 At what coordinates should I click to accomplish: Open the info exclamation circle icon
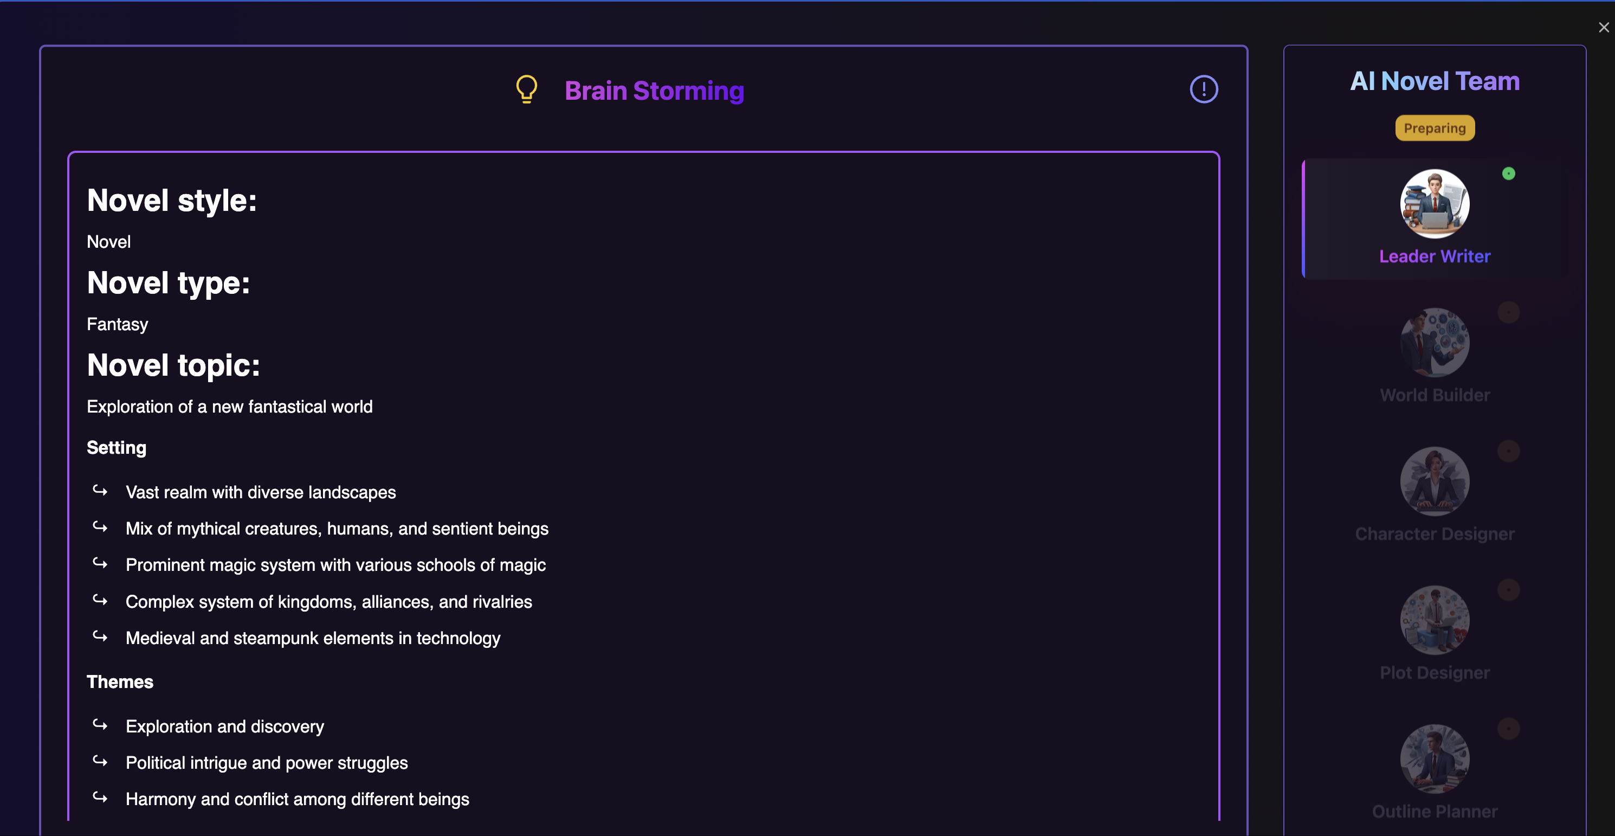[1203, 89]
